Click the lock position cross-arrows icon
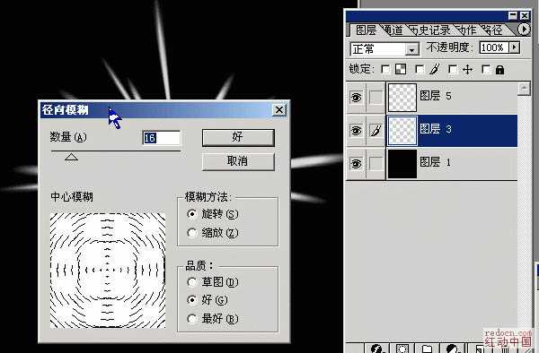This screenshot has height=353, width=539. [467, 70]
